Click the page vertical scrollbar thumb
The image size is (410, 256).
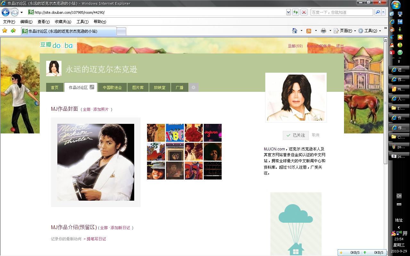click(386, 103)
